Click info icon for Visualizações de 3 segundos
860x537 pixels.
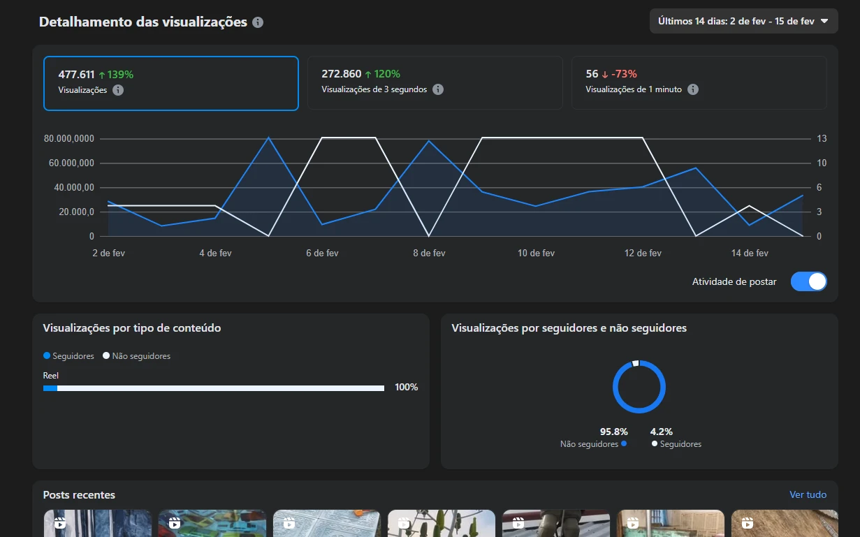[438, 89]
